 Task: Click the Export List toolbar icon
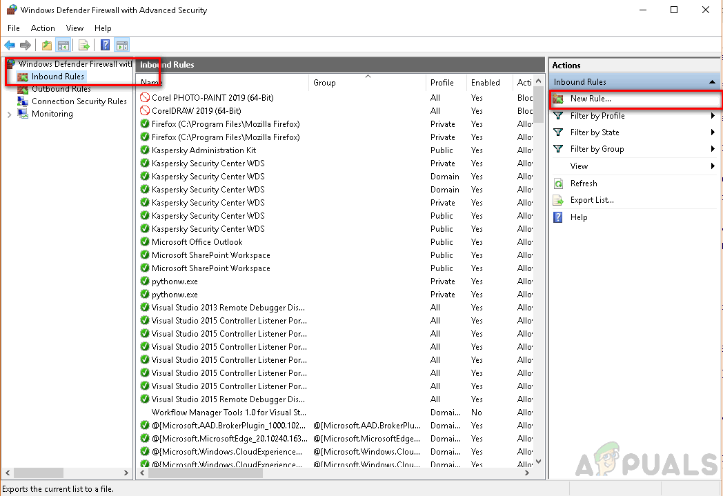pyautogui.click(x=84, y=45)
